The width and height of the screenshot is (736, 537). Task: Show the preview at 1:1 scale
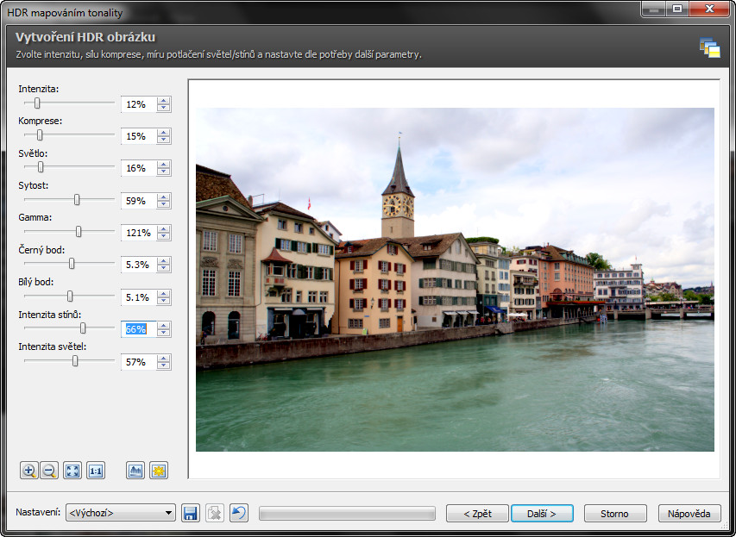point(96,471)
